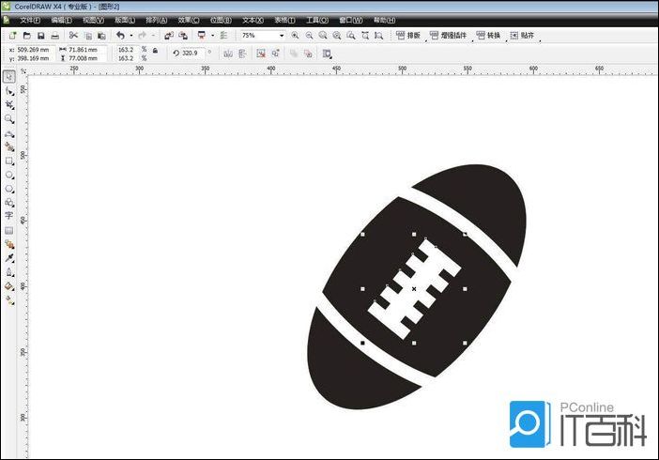The height and width of the screenshot is (460, 659).
Task: Click the Cut scissors icon
Action: pyautogui.click(x=73, y=36)
